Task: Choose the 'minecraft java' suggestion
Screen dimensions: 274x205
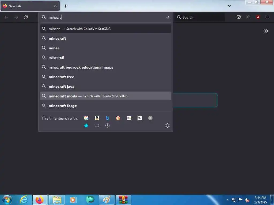Action: 105,86
